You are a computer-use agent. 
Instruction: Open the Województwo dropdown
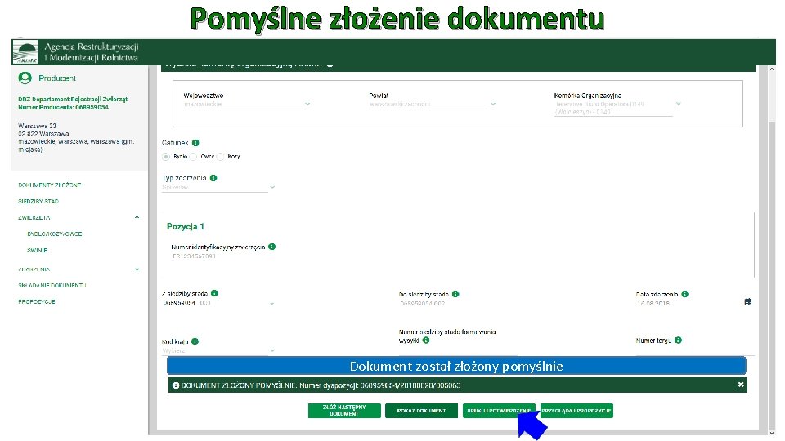pos(247,104)
